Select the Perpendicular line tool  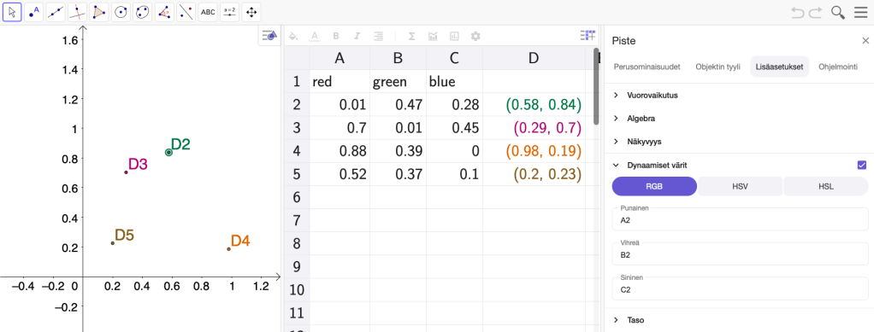pos(77,12)
